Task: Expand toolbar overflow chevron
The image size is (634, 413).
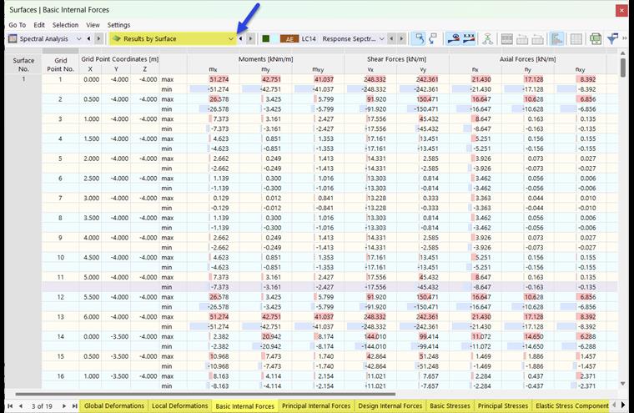Action: [x=625, y=38]
